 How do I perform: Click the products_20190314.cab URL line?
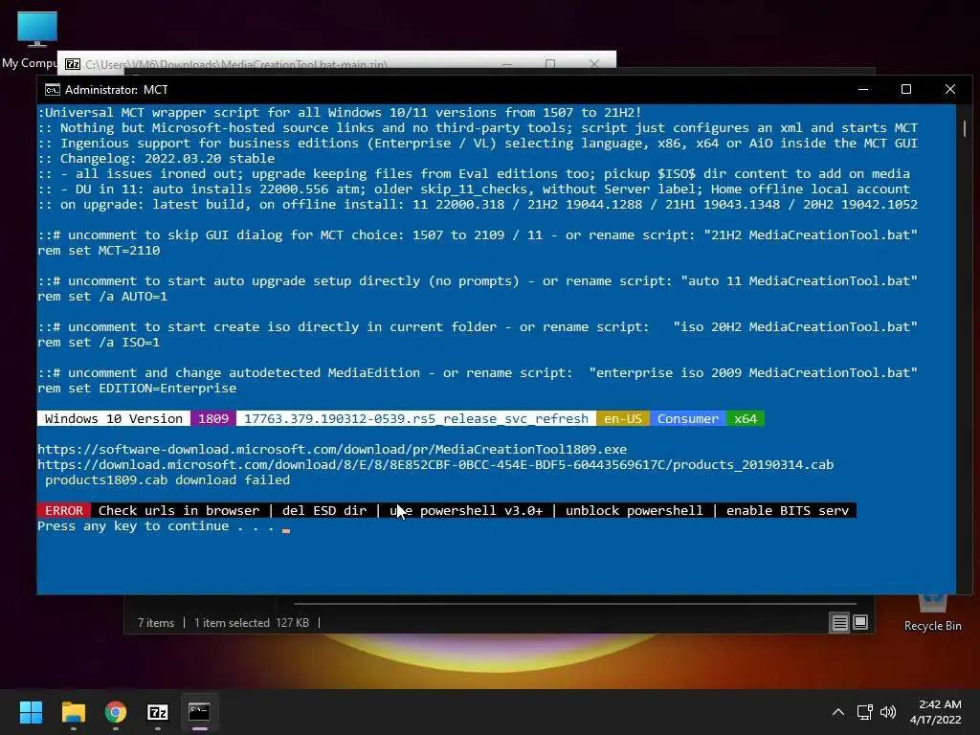pos(435,465)
